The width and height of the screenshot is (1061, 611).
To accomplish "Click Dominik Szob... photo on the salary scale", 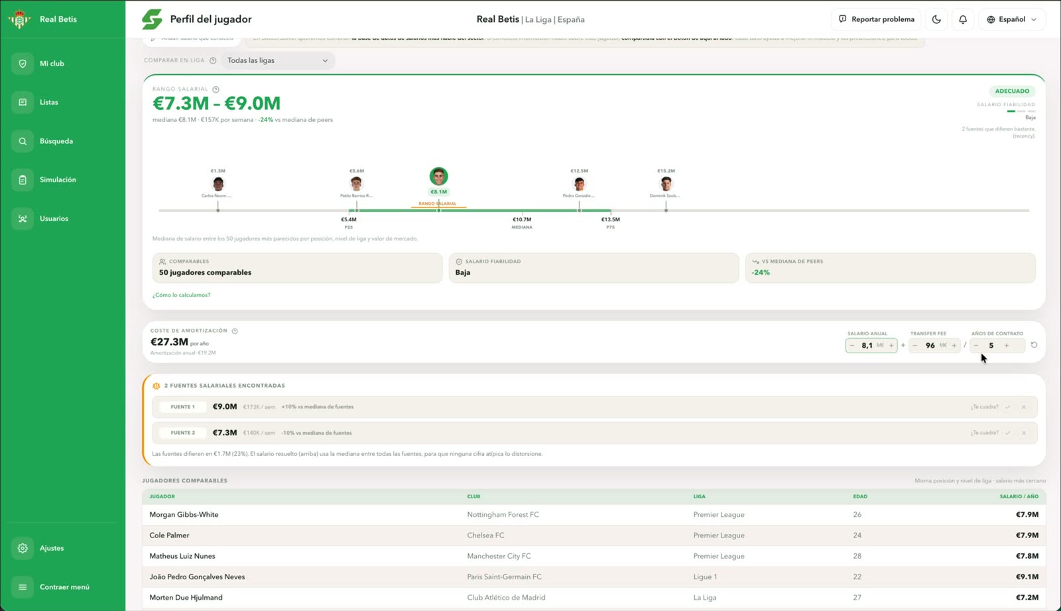I will click(666, 184).
